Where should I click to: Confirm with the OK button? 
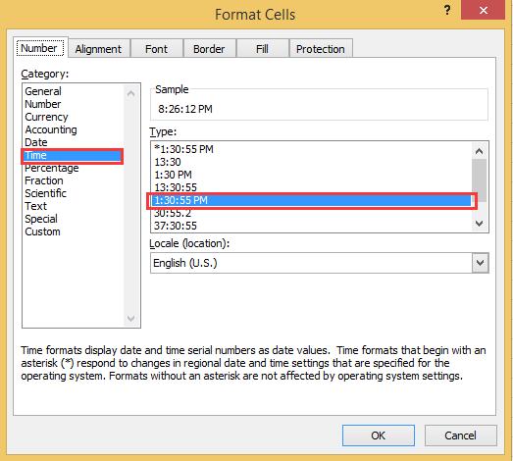(379, 435)
